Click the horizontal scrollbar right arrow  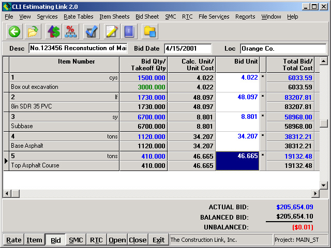pyautogui.click(x=315, y=193)
